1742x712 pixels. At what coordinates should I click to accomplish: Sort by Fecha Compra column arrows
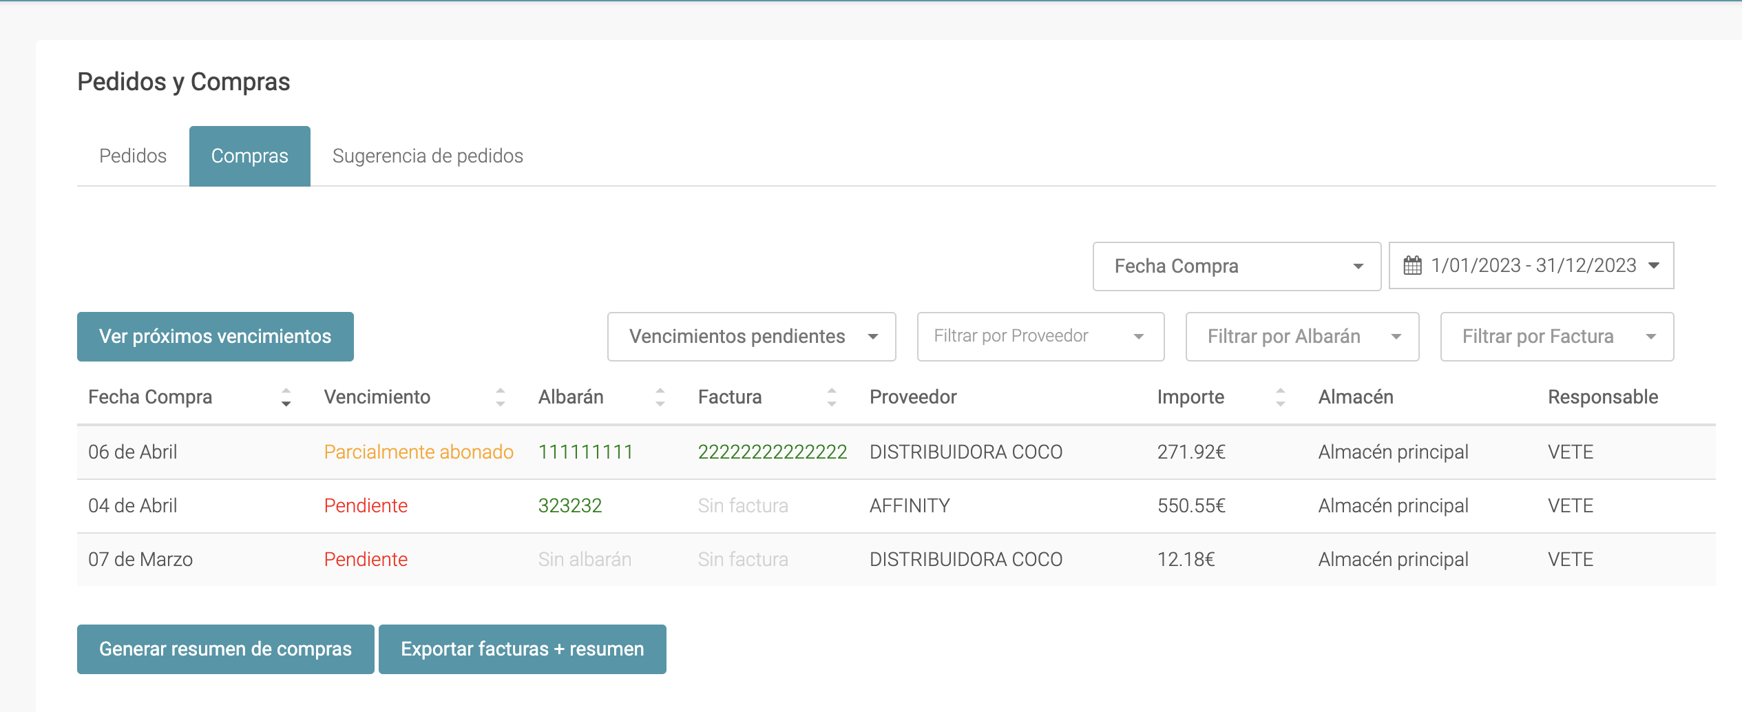point(286,397)
